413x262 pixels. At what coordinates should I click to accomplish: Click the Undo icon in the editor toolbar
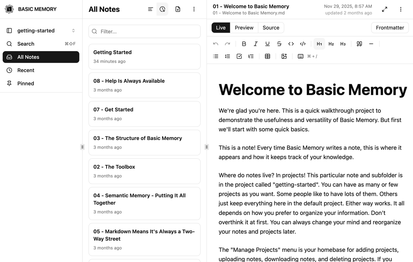click(216, 44)
